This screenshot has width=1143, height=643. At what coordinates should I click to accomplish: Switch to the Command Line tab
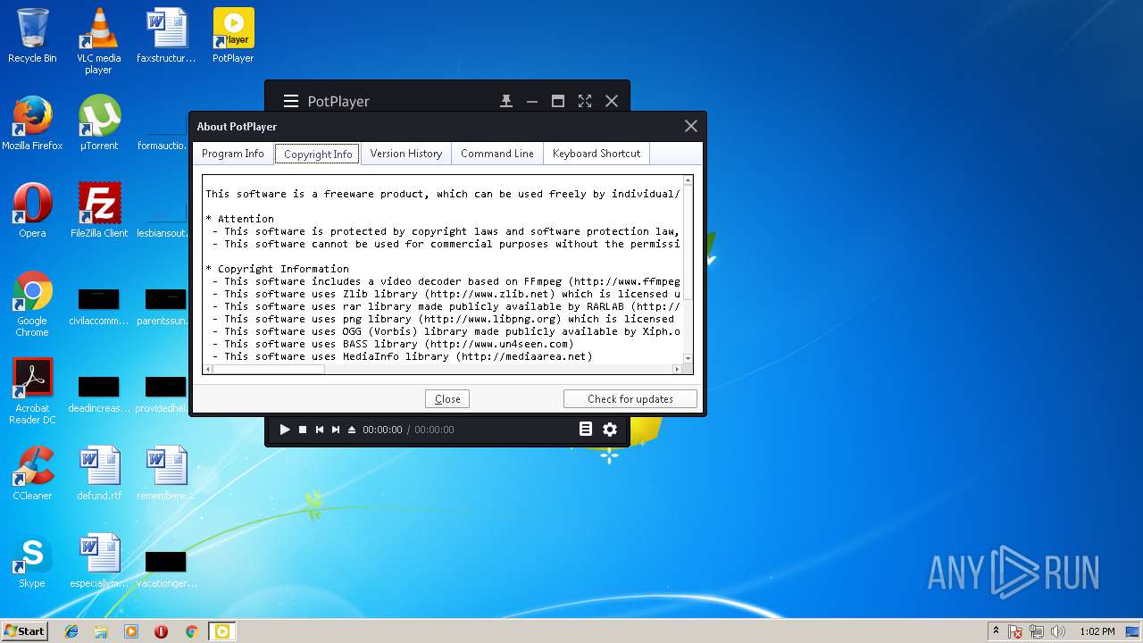coord(497,154)
